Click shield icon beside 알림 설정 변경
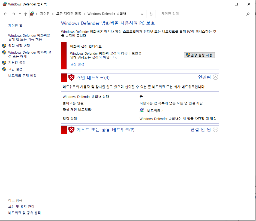The width and height of the screenshot is (256, 221). pyautogui.click(x=4, y=46)
